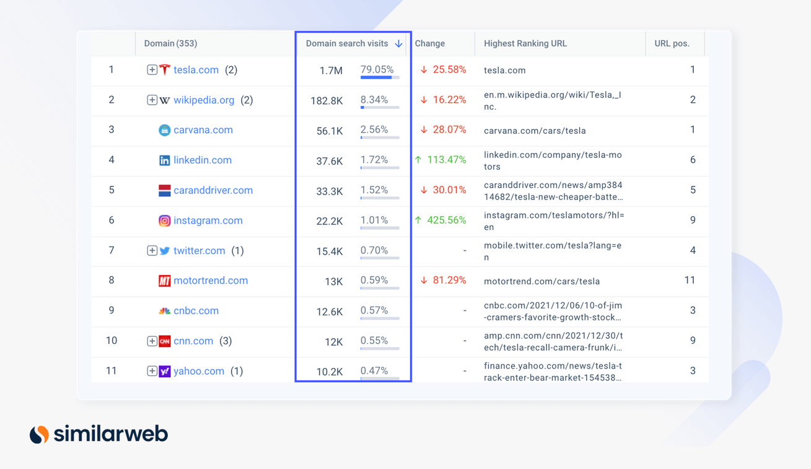Open the cnn.com domain link
Image resolution: width=811 pixels, height=469 pixels.
coord(193,341)
